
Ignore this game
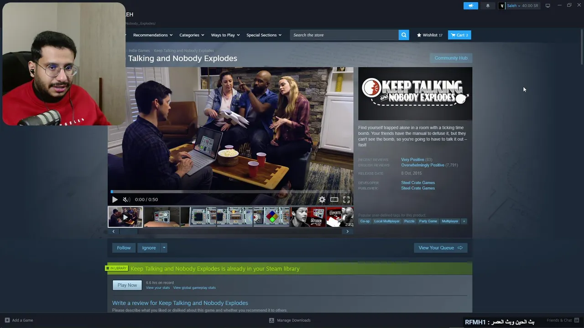(x=149, y=248)
